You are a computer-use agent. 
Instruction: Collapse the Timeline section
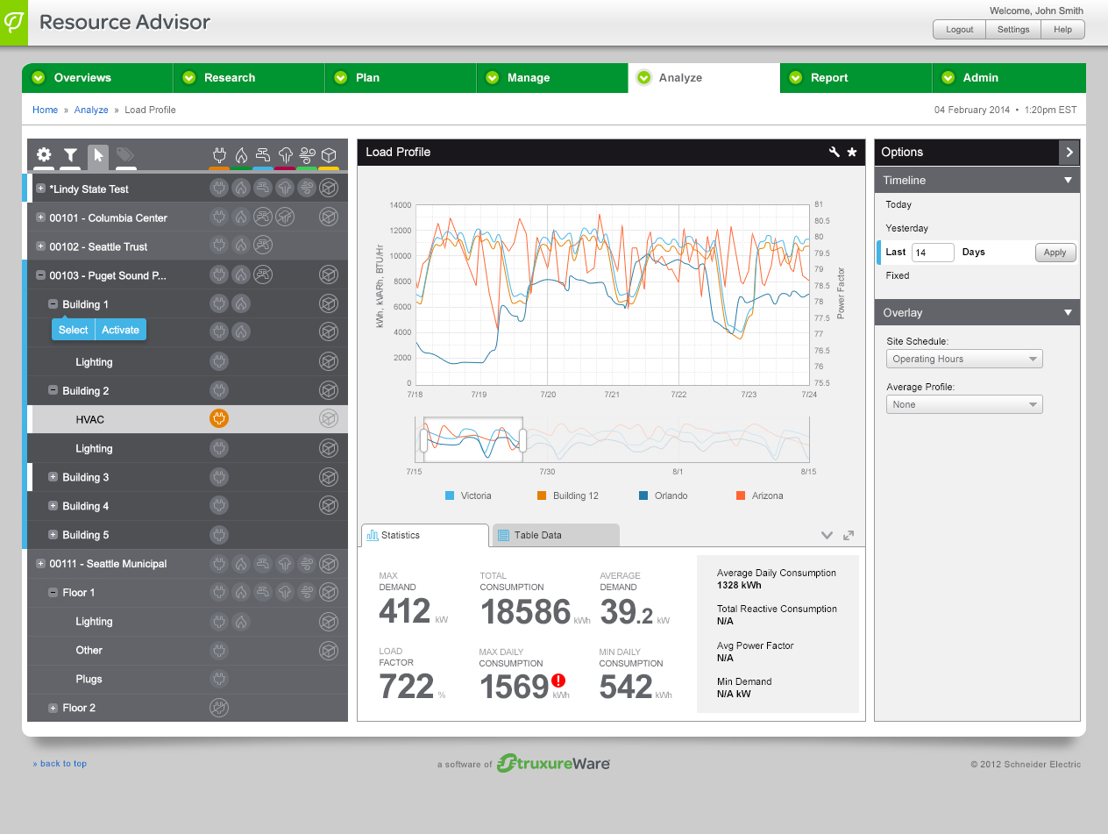coord(1068,180)
